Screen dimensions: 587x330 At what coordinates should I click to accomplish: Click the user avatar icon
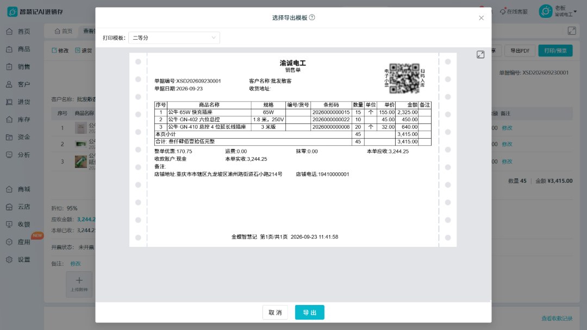546,11
